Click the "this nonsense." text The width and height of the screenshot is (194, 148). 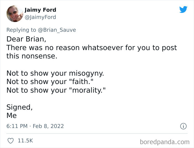[x=32, y=56]
